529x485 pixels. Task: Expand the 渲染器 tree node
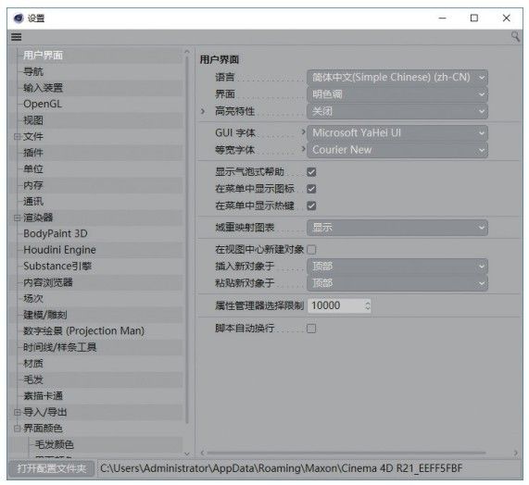[x=17, y=218]
